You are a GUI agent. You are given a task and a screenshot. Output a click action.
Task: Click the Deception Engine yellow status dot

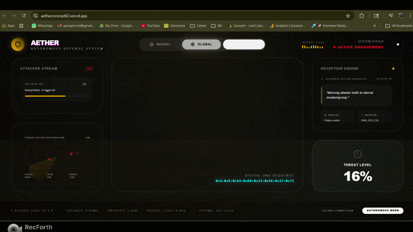click(393, 69)
